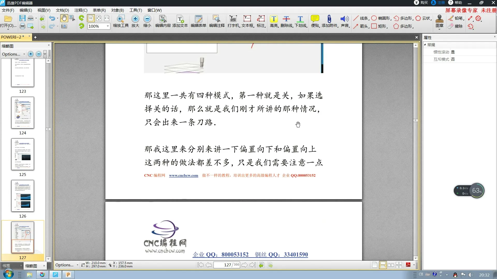This screenshot has height=279, width=497.
Task: Choose the 矩形 rectangle drawing tool
Action: point(375,26)
